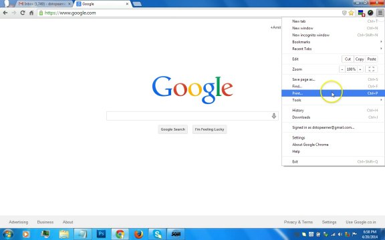Close the Chrome hamburger menu button

tap(380, 13)
